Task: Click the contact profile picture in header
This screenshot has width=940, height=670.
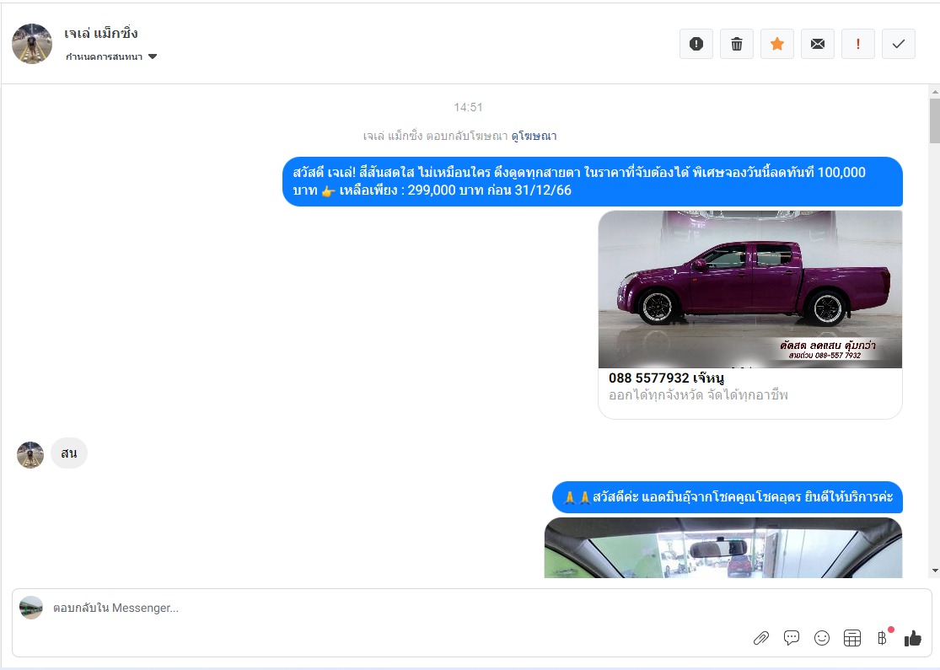Action: pyautogui.click(x=32, y=44)
